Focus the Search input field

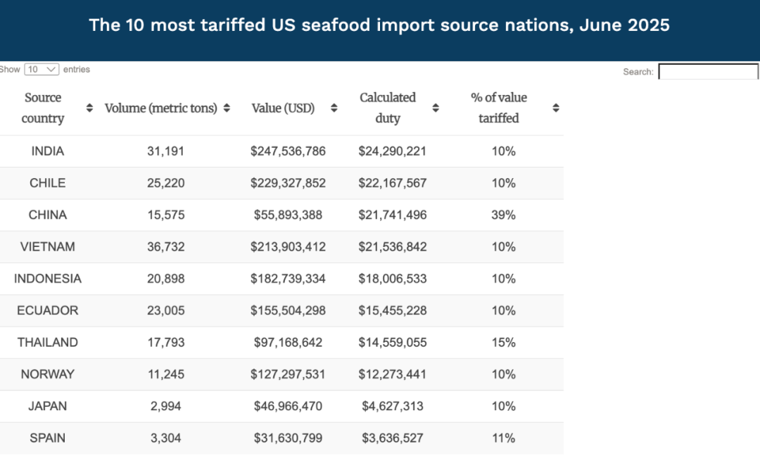tap(708, 72)
